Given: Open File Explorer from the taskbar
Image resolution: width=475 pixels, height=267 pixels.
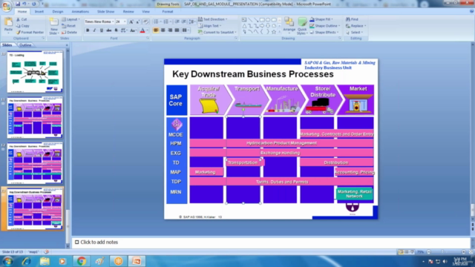Looking at the screenshot, I should pyautogui.click(x=45, y=261).
